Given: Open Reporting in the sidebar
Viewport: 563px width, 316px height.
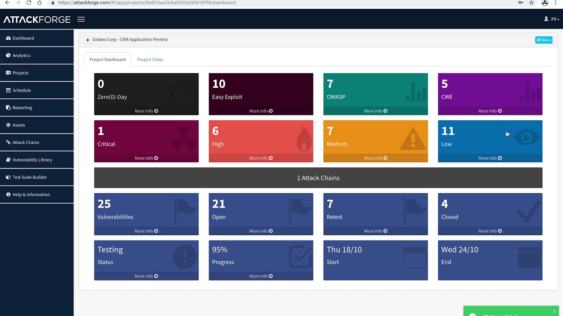Looking at the screenshot, I should [37, 108].
